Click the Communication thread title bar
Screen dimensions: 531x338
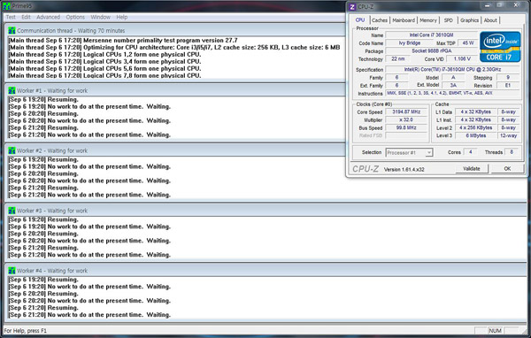176,30
